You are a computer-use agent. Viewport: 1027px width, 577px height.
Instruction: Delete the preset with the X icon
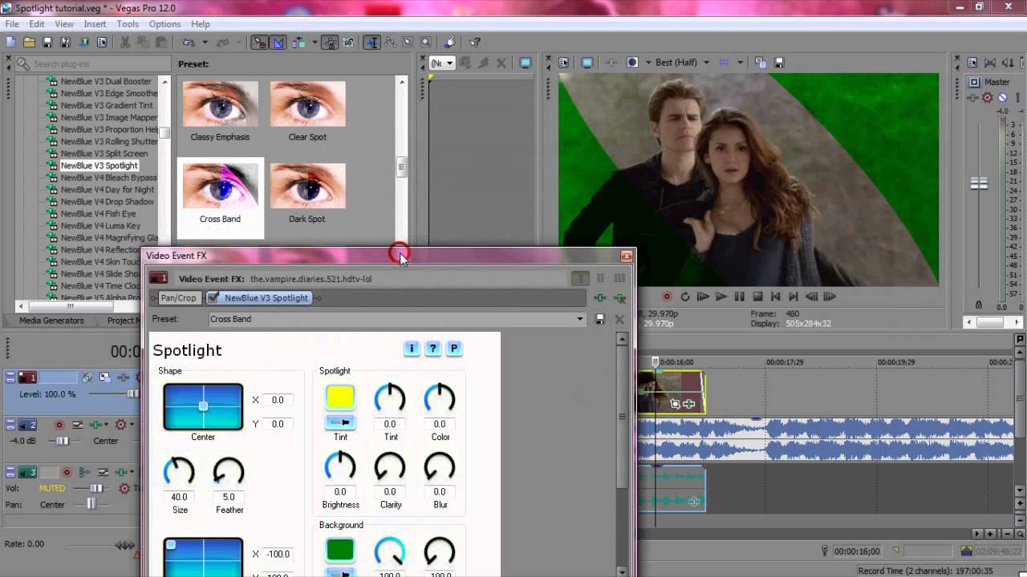pyautogui.click(x=619, y=319)
